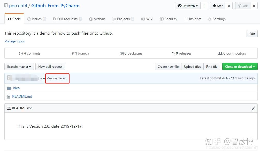Click New pull request button
The height and width of the screenshot is (152, 260).
50,66
